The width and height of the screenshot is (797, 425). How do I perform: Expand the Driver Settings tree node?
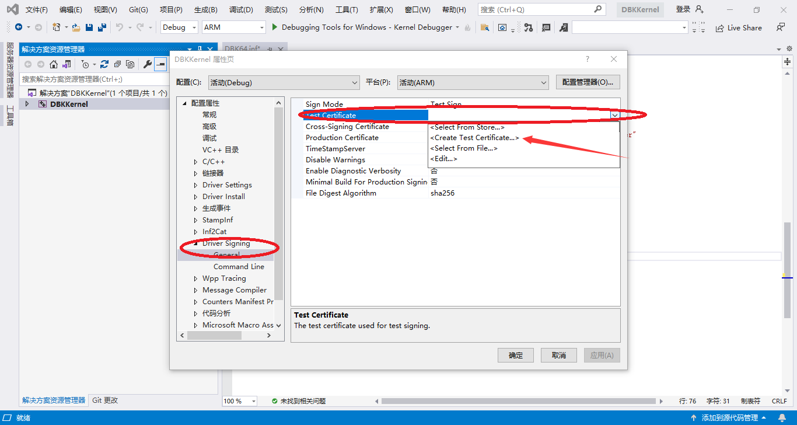(x=195, y=185)
